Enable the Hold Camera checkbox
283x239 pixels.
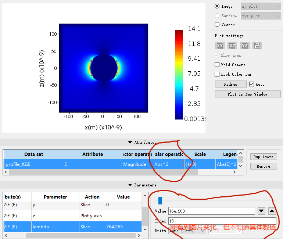[x=217, y=65]
